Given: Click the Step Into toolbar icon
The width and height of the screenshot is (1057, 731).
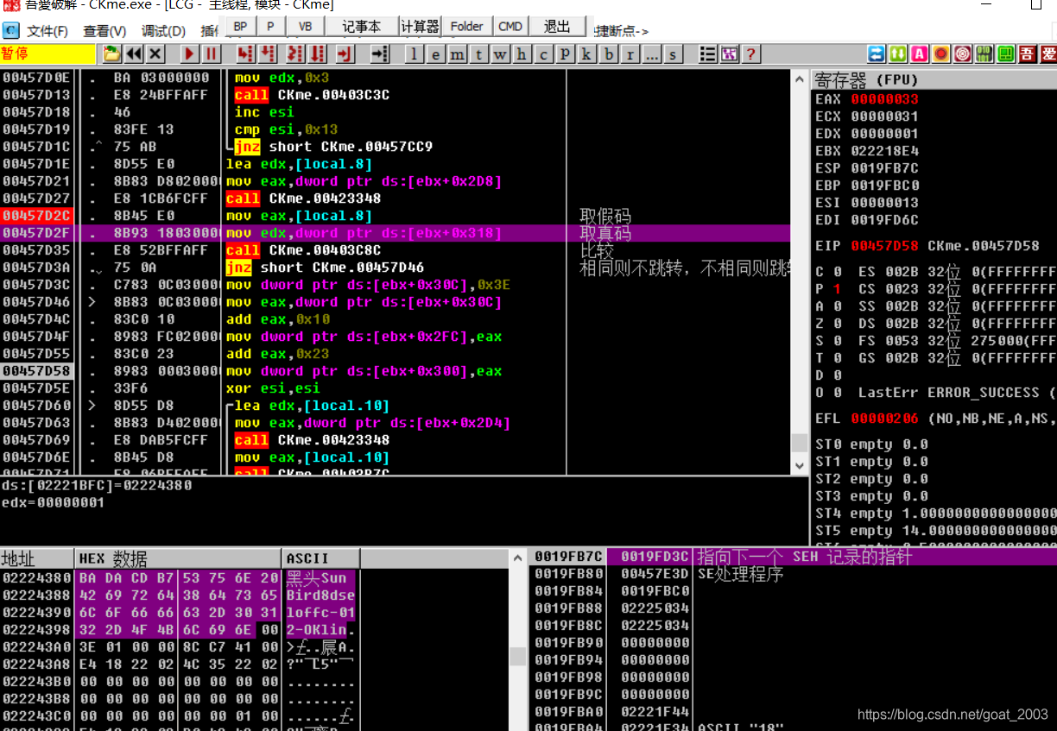Looking at the screenshot, I should tap(246, 54).
